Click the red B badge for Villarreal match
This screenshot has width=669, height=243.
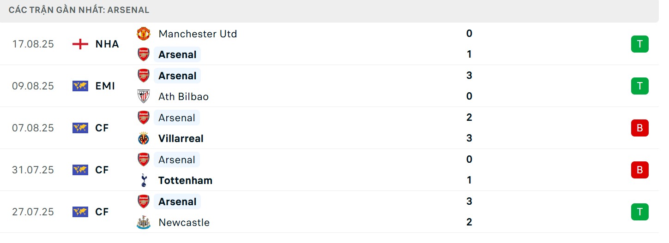point(639,128)
